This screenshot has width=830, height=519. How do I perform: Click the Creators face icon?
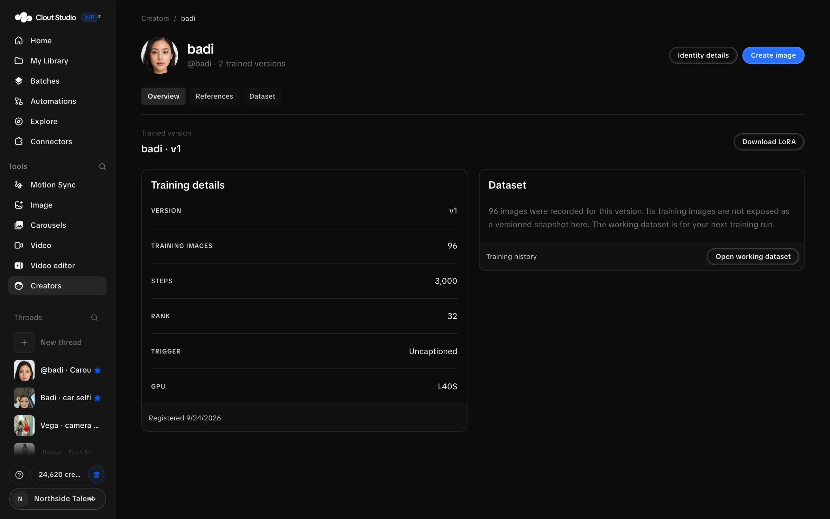[19, 285]
